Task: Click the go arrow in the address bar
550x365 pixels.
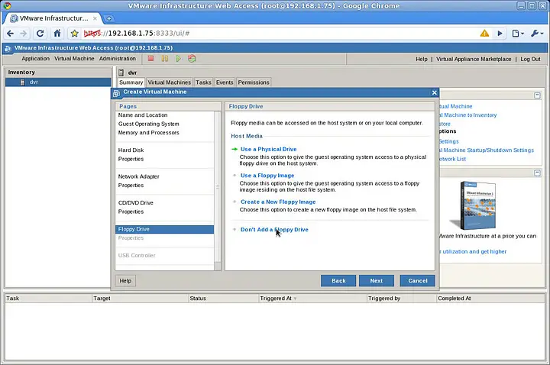Action: (500, 34)
